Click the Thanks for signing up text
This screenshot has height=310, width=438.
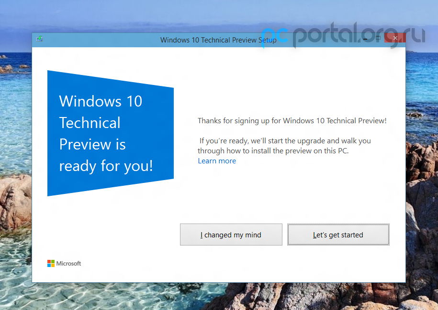coord(292,121)
